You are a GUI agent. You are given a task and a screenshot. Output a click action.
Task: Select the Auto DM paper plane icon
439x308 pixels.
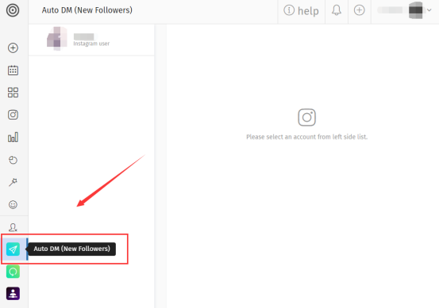tap(13, 249)
